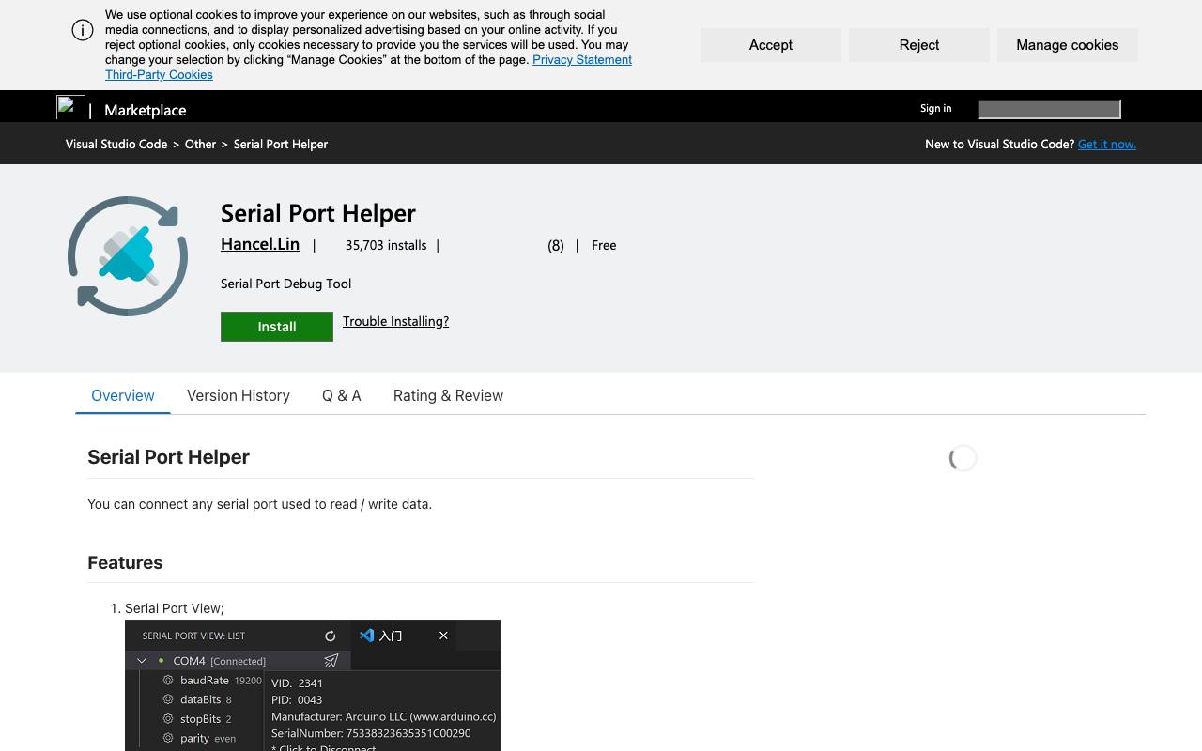This screenshot has height=751, width=1202.
Task: Open Manage cookies options
Action: [1068, 45]
